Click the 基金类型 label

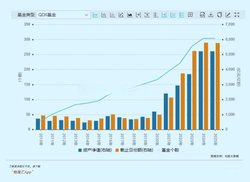[x=26, y=15]
